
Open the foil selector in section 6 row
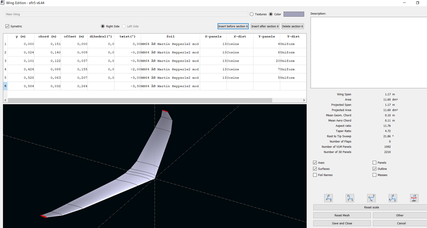(x=170, y=86)
